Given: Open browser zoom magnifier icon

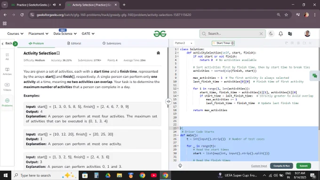Looking at the screenshot, I should [x=279, y=15].
